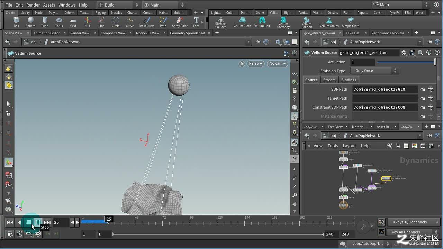The width and height of the screenshot is (443, 249).
Task: Apply the Vellum Hair tool
Action: pos(262,22)
